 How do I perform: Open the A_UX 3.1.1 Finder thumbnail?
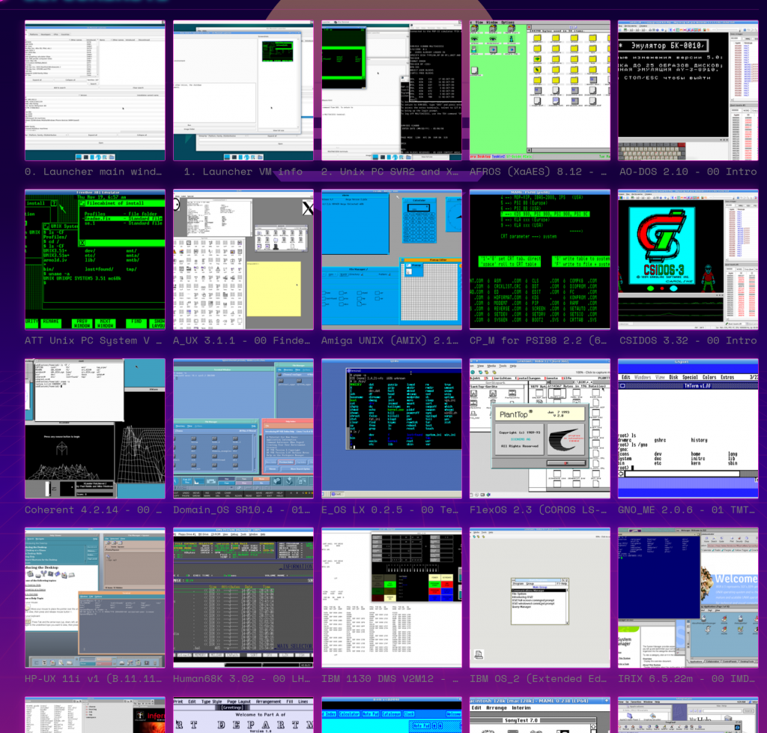pos(243,259)
